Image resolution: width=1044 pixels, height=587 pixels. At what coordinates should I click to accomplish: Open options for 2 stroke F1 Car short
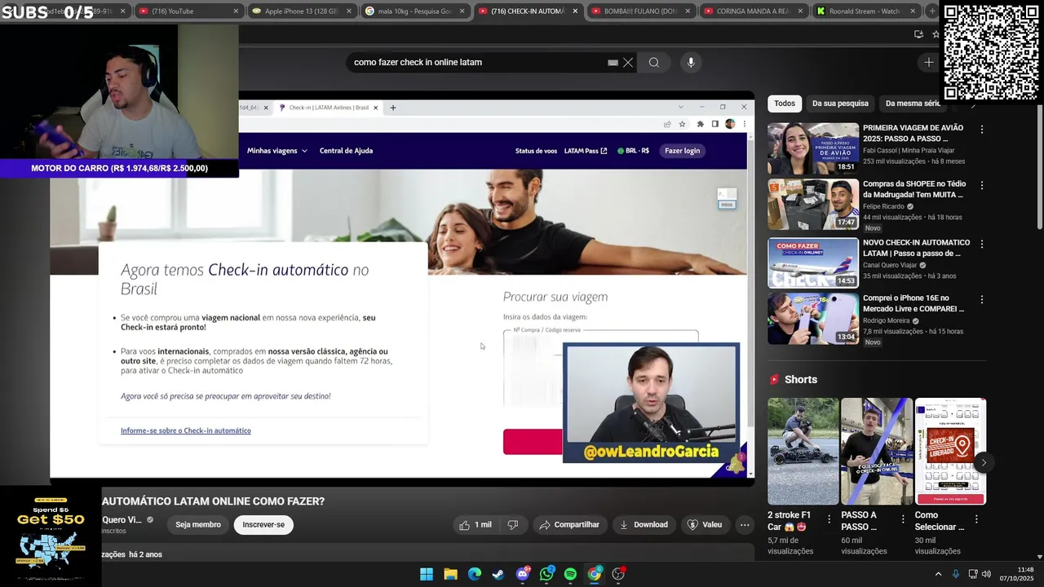829,519
